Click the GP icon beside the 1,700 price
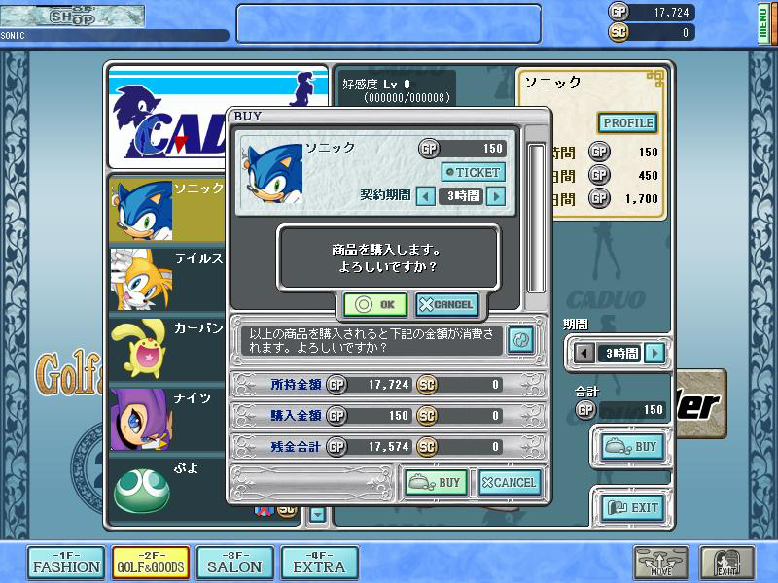This screenshot has height=583, width=778. [x=599, y=198]
